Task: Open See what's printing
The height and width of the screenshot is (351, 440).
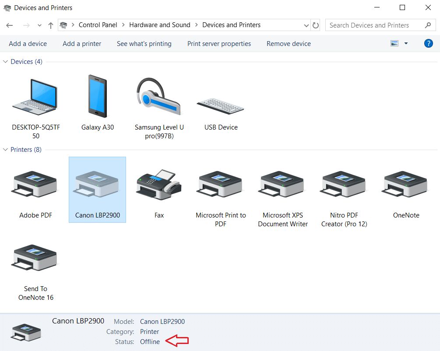Action: pos(144,44)
